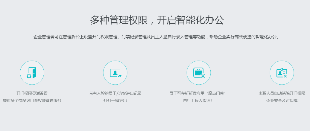
Task: Select the 离职人员自动消除开门权限 label
Action: [x=282, y=93]
